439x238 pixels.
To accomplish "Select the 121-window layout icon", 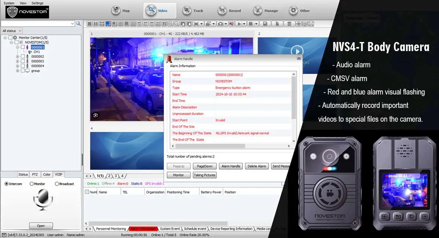I will 164,24.
